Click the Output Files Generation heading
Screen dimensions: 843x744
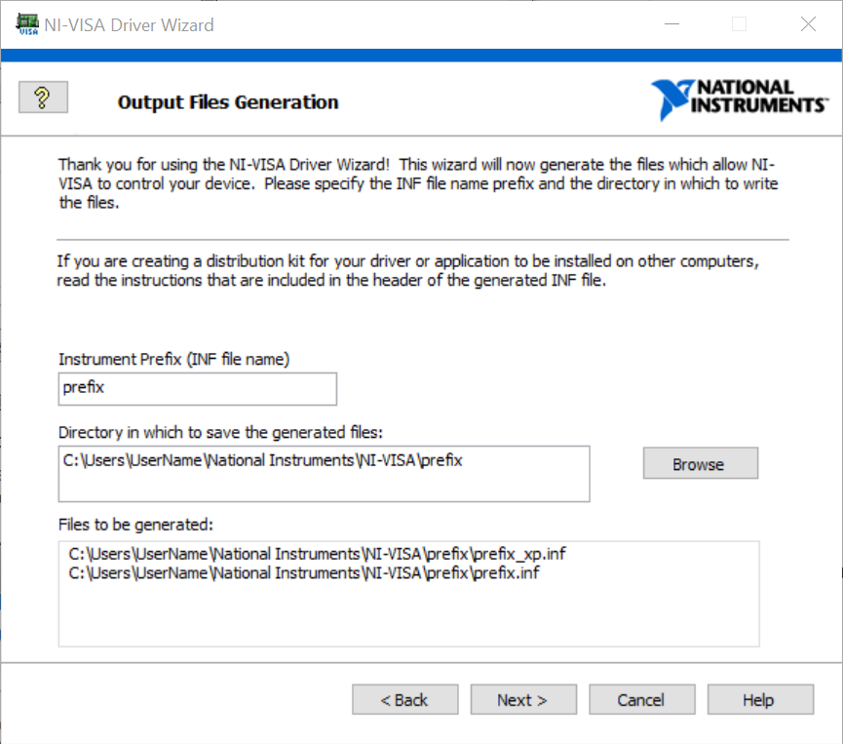[x=228, y=102]
